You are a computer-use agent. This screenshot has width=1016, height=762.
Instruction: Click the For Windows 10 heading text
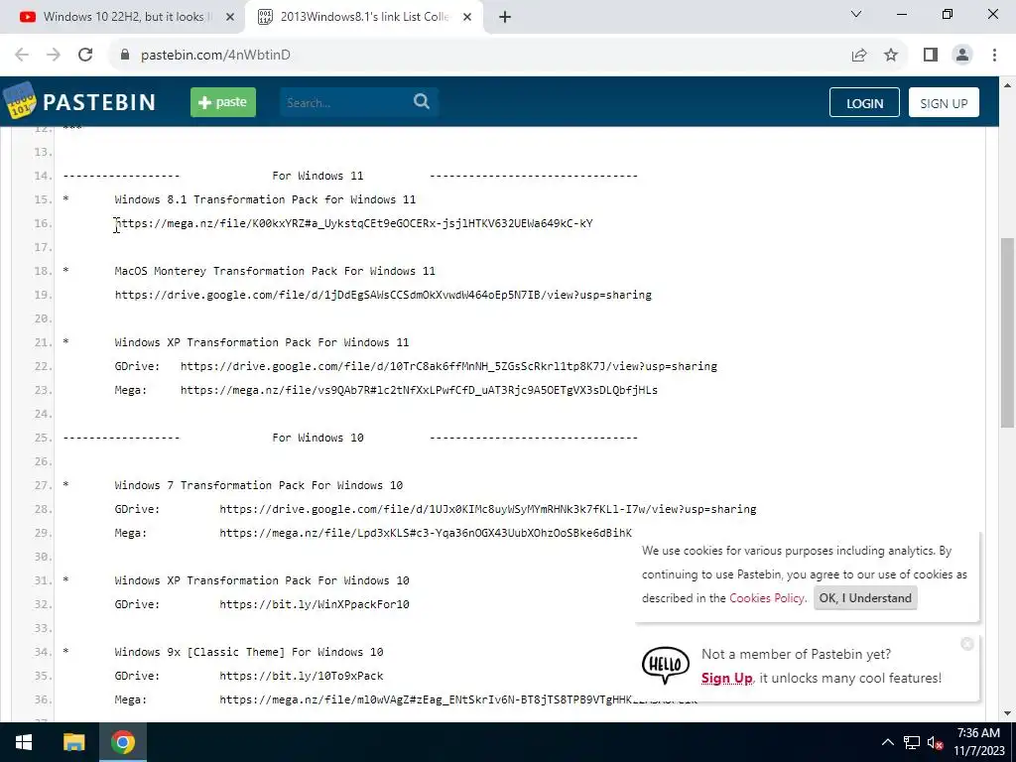tap(317, 438)
